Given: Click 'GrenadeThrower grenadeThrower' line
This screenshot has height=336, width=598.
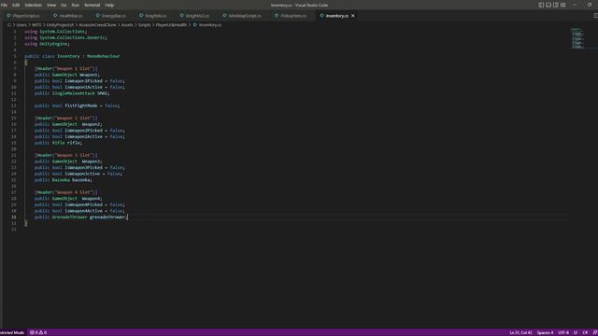Looking at the screenshot, I should tap(80, 217).
